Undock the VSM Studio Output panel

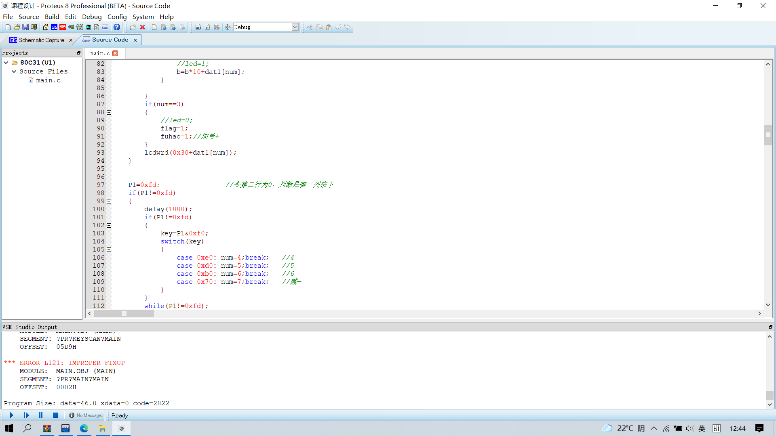pos(770,327)
